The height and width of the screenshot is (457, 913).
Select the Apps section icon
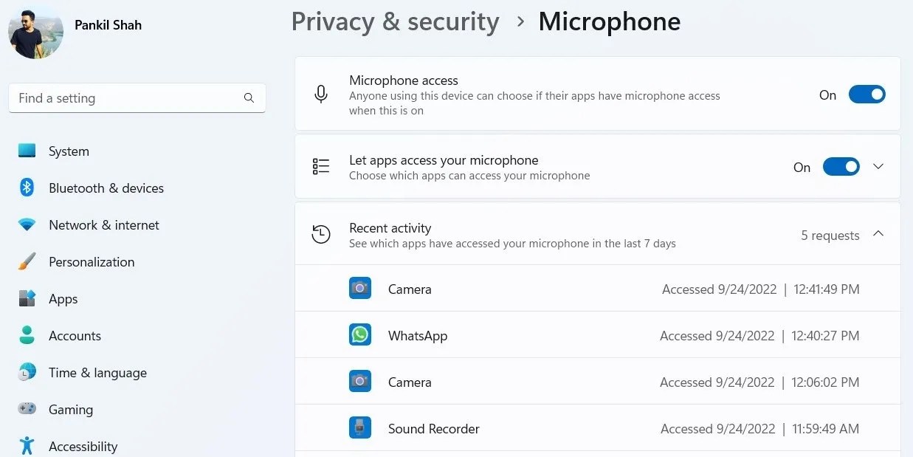[26, 298]
